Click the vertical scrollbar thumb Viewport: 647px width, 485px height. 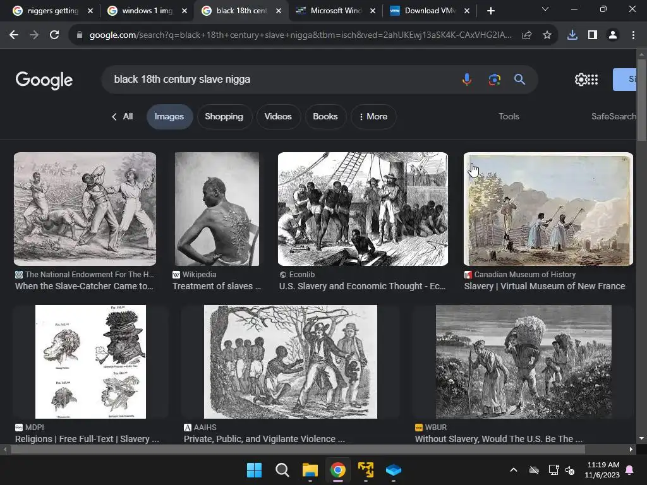click(641, 100)
